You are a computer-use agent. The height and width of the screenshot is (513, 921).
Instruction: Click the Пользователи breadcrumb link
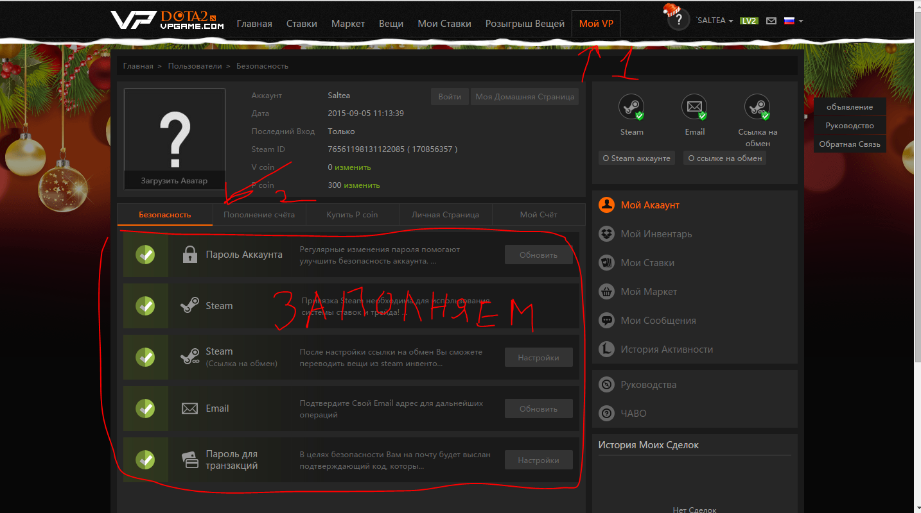point(195,66)
